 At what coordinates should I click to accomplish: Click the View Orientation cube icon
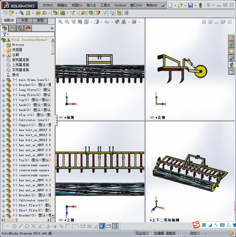click(86, 22)
